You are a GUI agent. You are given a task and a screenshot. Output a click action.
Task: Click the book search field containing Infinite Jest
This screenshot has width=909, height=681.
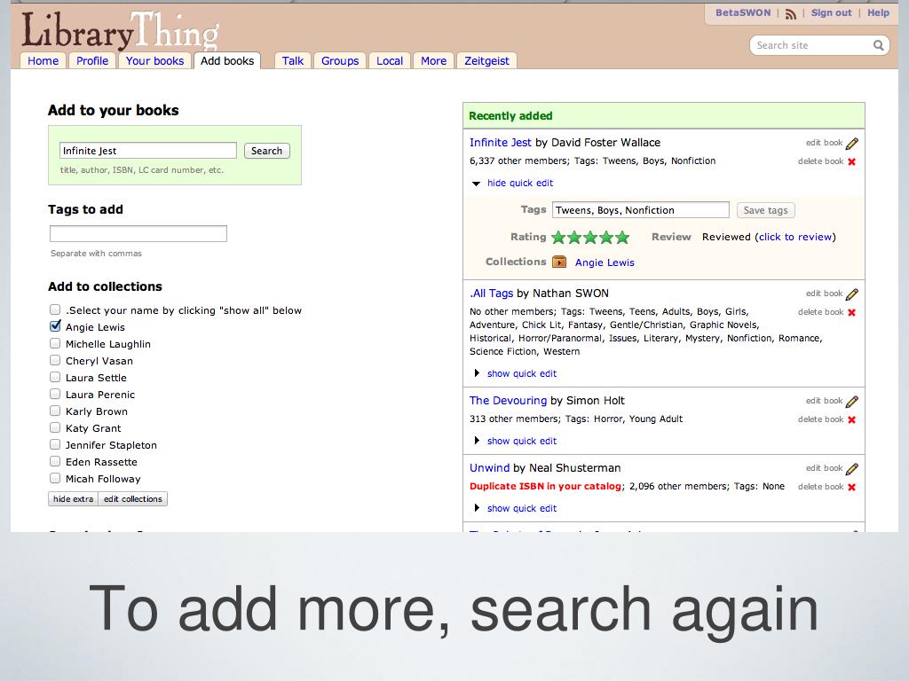[x=148, y=151]
